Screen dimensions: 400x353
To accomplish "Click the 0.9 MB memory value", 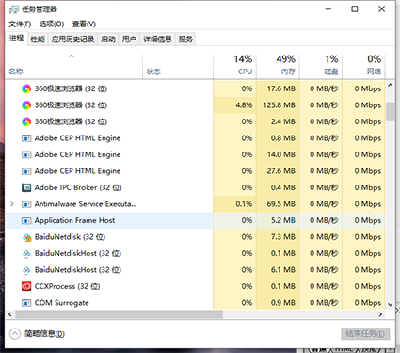I will pyautogui.click(x=283, y=303).
